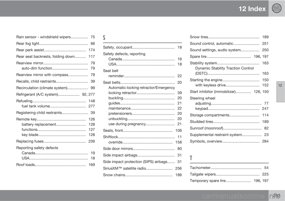Open the Rear fog light entry
285x201 pixels.
click(x=28, y=44)
